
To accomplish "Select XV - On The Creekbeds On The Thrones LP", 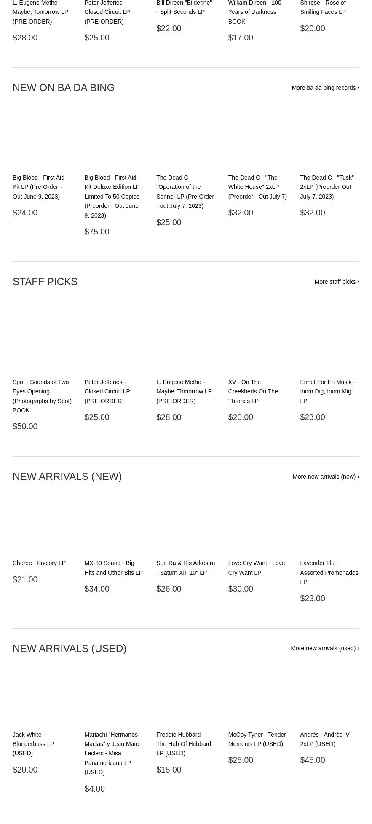I will (x=253, y=391).
